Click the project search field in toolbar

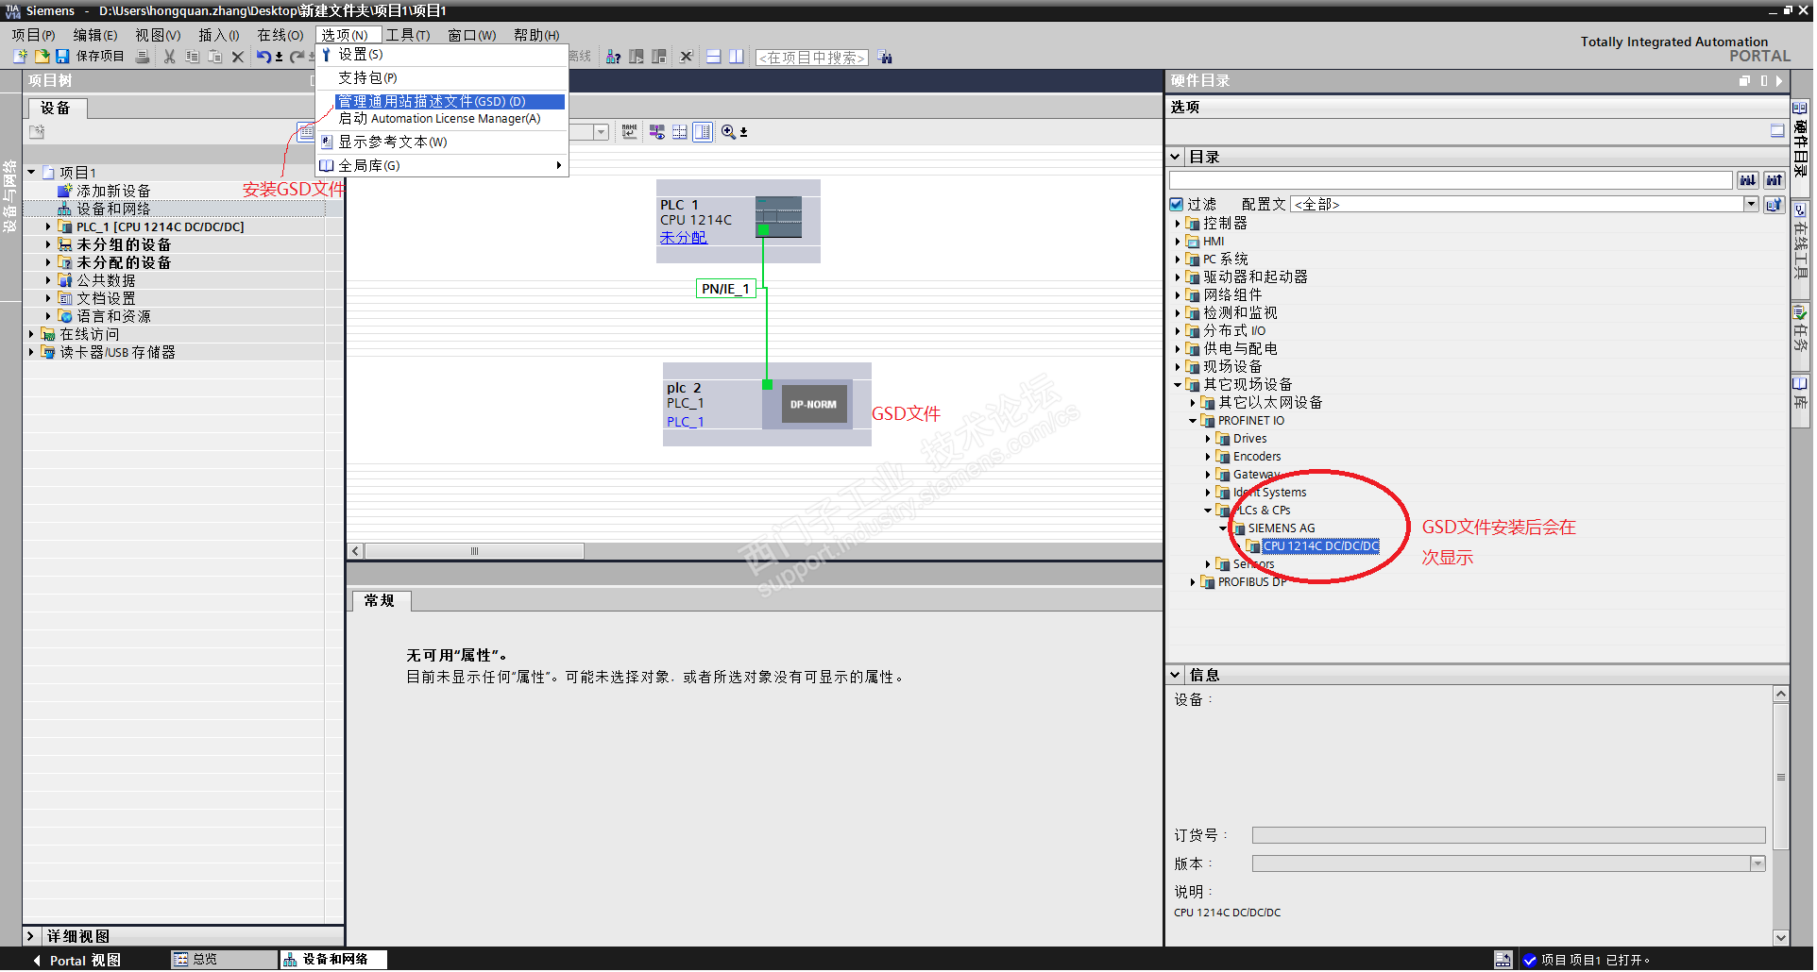tap(812, 58)
